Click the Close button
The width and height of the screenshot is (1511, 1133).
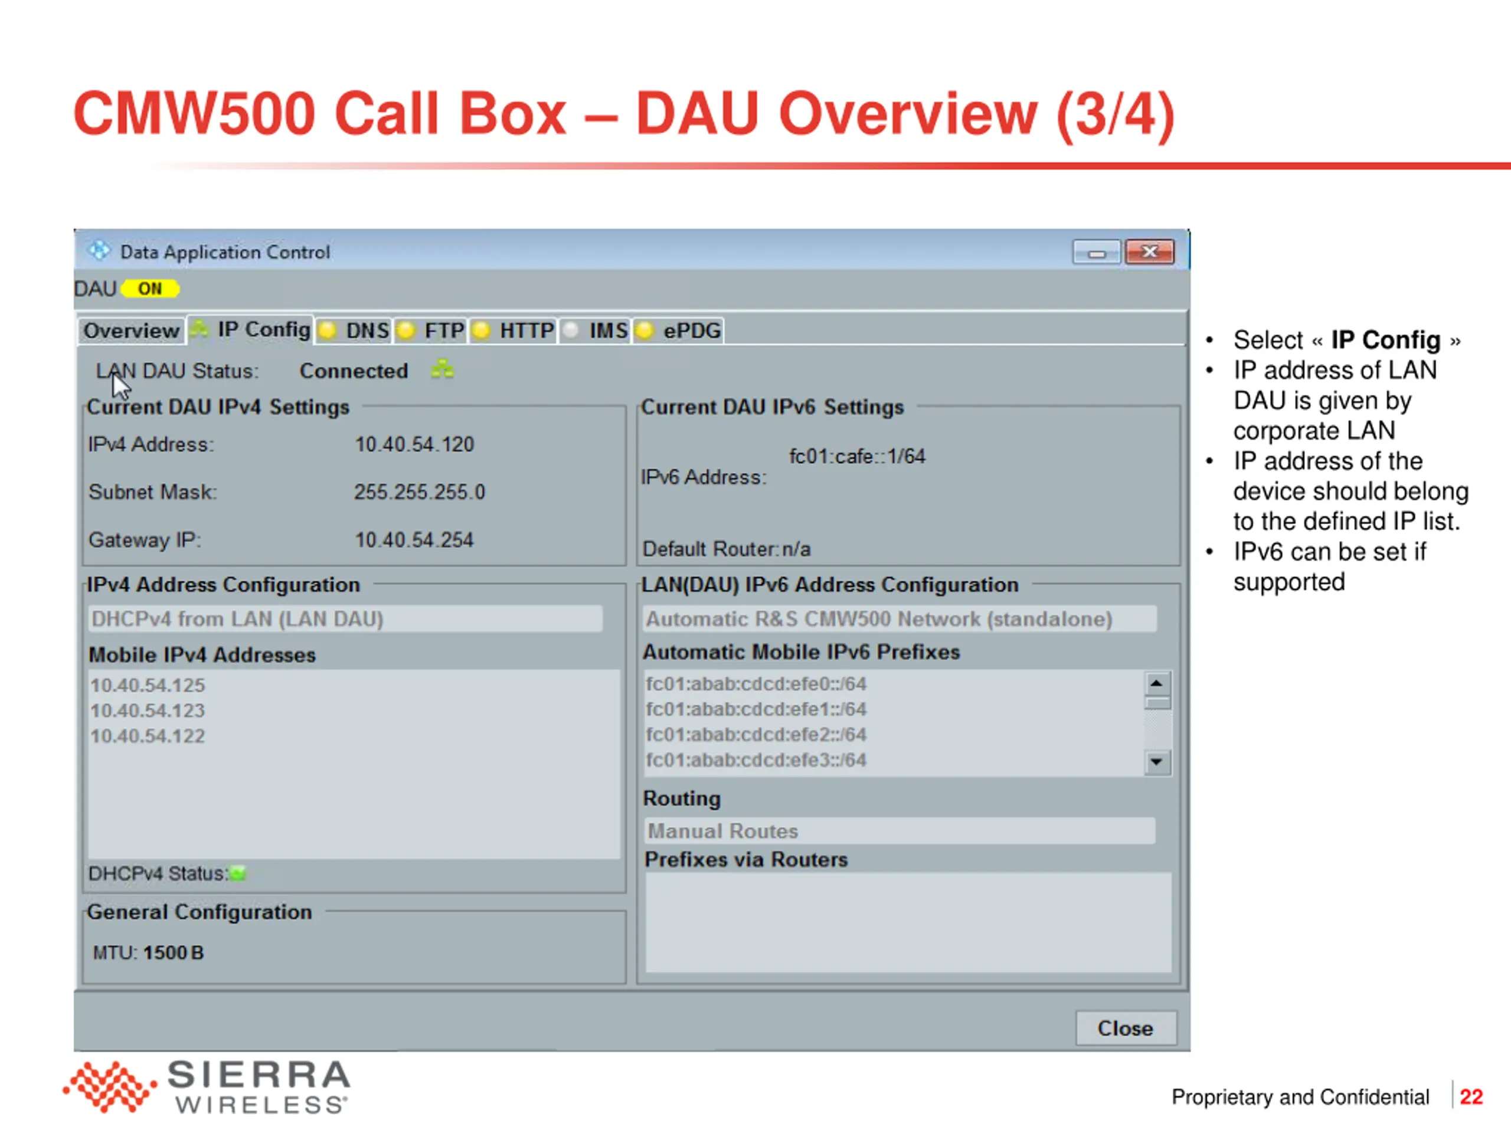pyautogui.click(x=1126, y=1029)
